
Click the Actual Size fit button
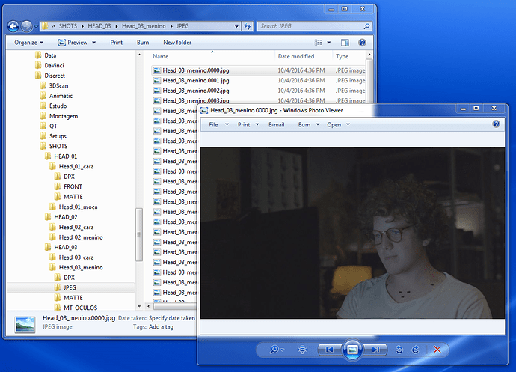(x=302, y=350)
